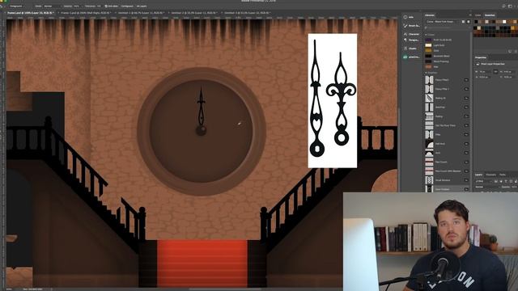Open the Libraries panel flyout menu
Image resolution: width=518 pixels, height=291 pixels.
(x=470, y=15)
